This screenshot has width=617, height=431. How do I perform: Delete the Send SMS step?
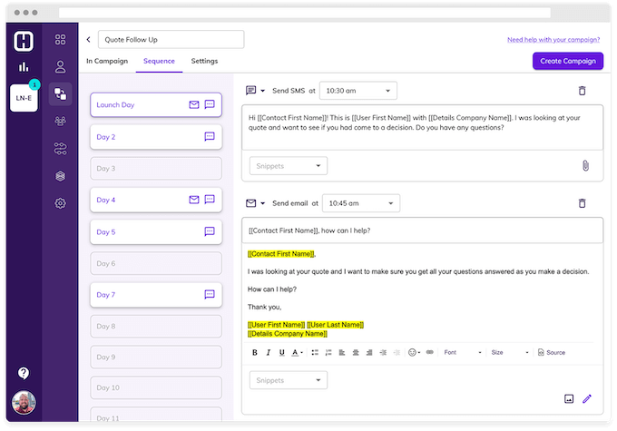tap(582, 91)
